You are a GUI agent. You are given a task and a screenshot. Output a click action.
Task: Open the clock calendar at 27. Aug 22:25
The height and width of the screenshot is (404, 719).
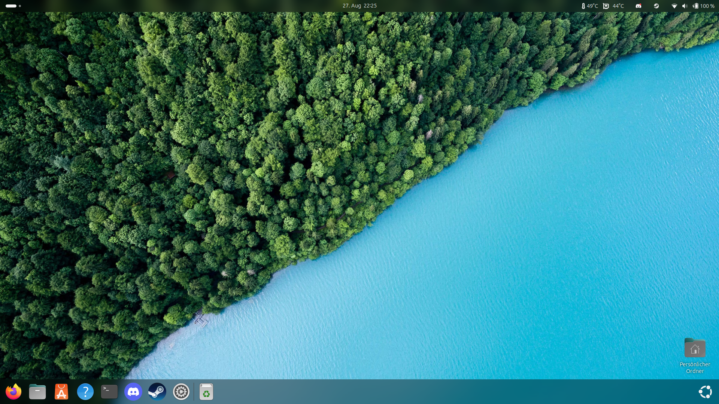pyautogui.click(x=359, y=6)
